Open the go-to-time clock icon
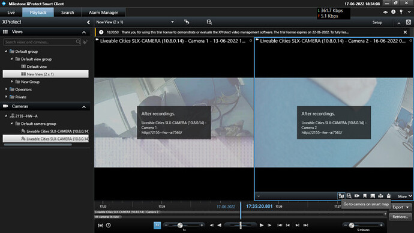Viewport: 414px width, 233px height. (x=108, y=225)
